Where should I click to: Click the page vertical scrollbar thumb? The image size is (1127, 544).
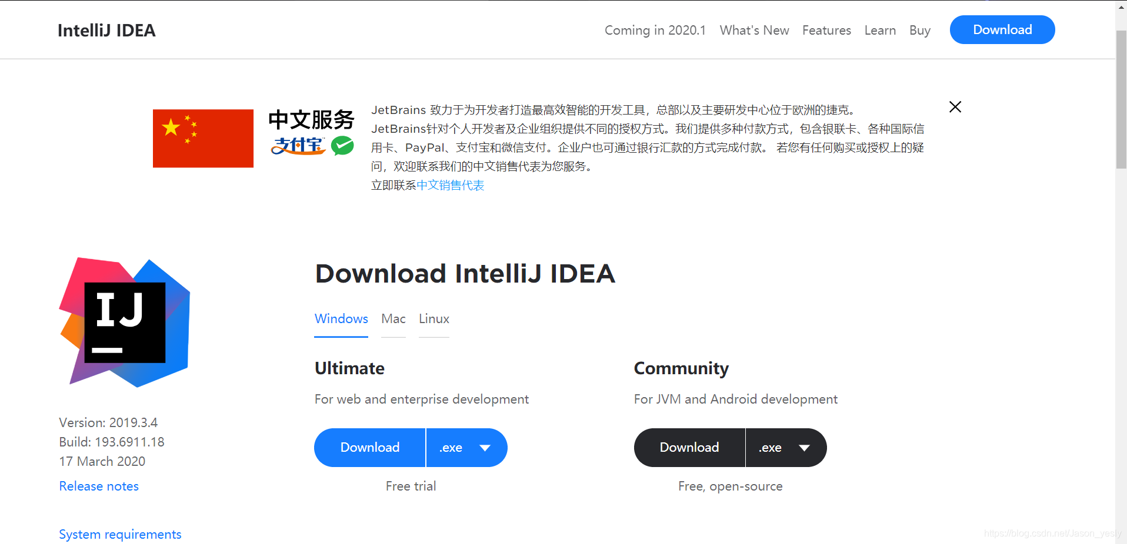1121,100
